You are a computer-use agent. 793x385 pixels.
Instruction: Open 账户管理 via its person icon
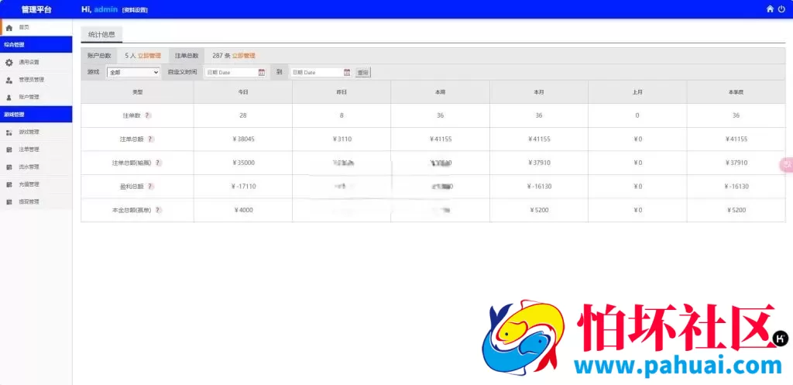pyautogui.click(x=9, y=97)
